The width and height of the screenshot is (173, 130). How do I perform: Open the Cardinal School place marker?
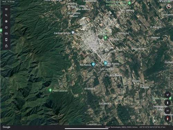pyautogui.click(x=73, y=33)
